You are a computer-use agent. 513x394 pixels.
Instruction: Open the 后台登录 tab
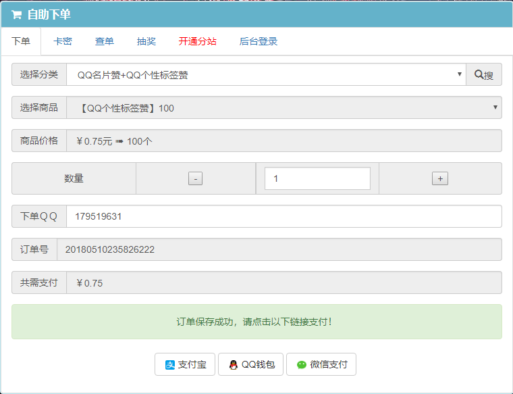[x=258, y=41]
